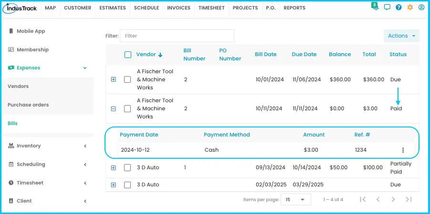Screen dimensions: 430x214
Task: Open the orange settings gear
Action: pos(410,8)
